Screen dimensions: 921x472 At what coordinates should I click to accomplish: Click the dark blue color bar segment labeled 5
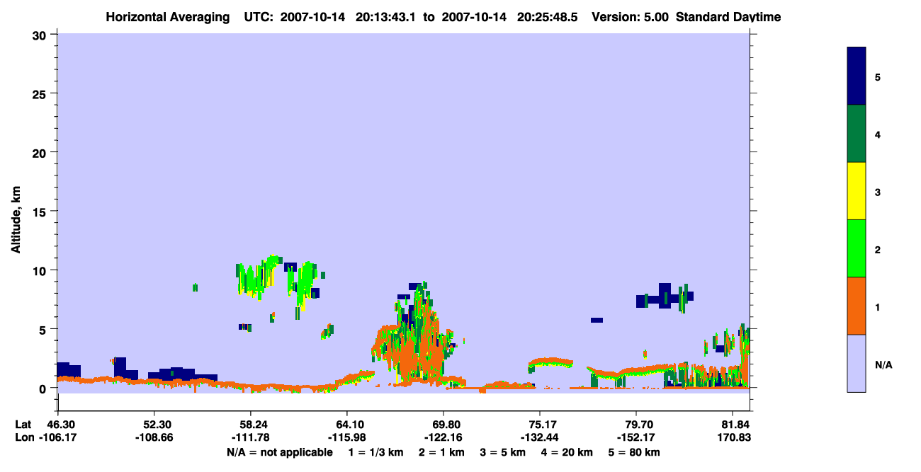[x=857, y=76]
